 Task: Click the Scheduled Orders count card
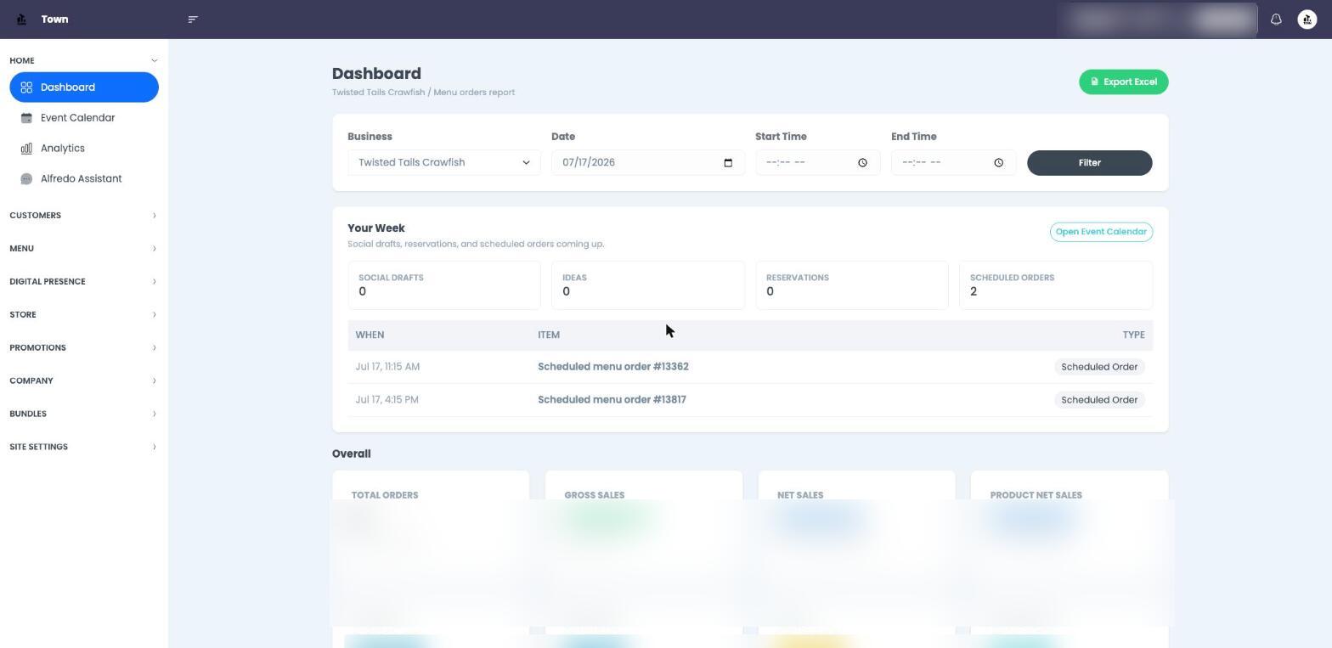click(1055, 285)
